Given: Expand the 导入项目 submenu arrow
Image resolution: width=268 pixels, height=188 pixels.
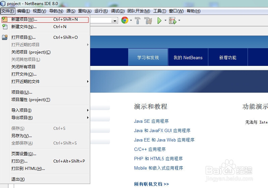Looking at the screenshot, I should (88, 110).
